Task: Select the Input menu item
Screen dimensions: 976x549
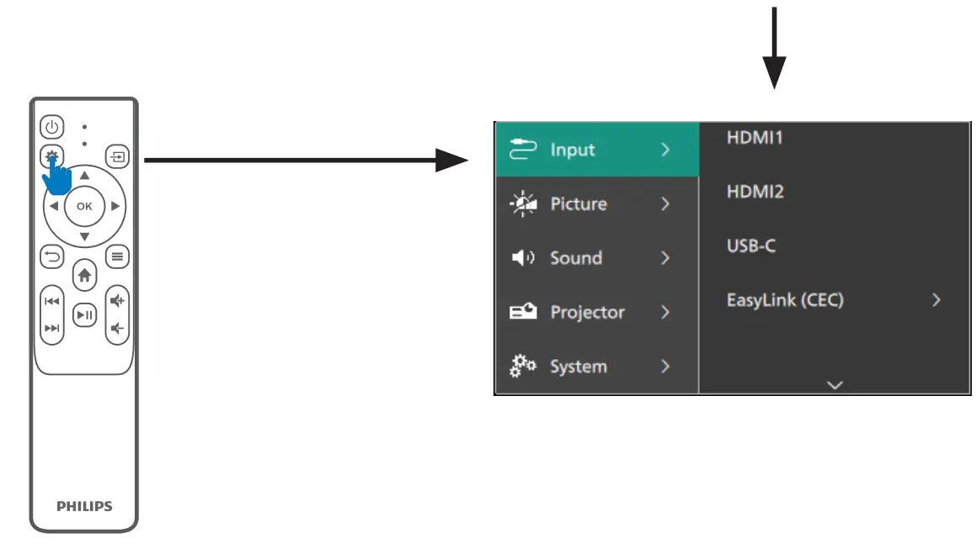Action: (x=573, y=150)
